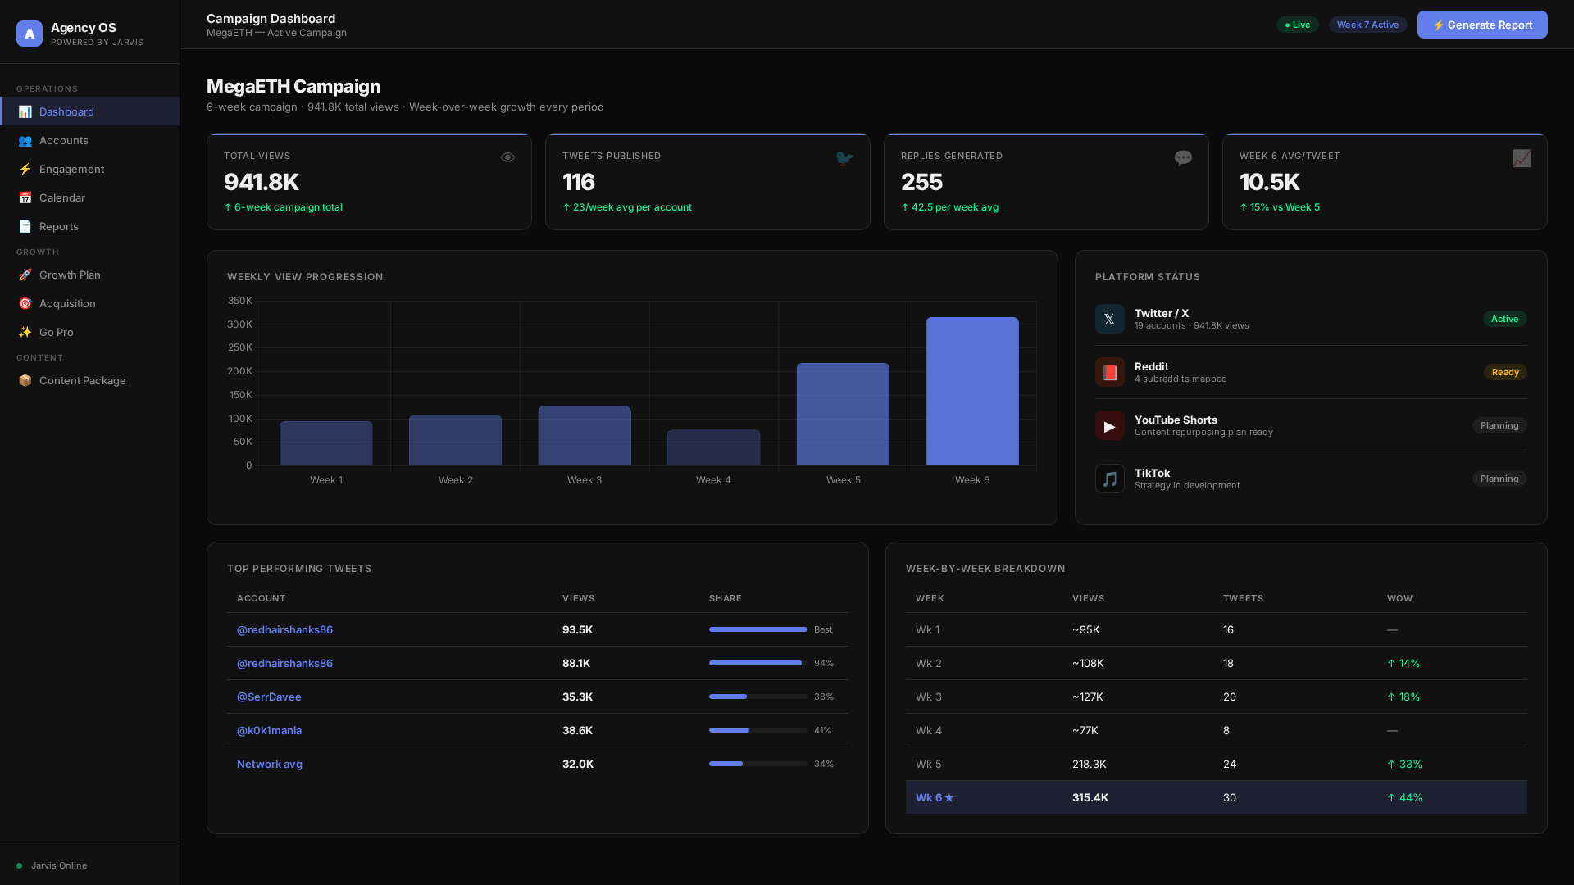Viewport: 1574px width, 885px height.
Task: Click the bird icon on Tweets Published card
Action: pyautogui.click(x=844, y=158)
